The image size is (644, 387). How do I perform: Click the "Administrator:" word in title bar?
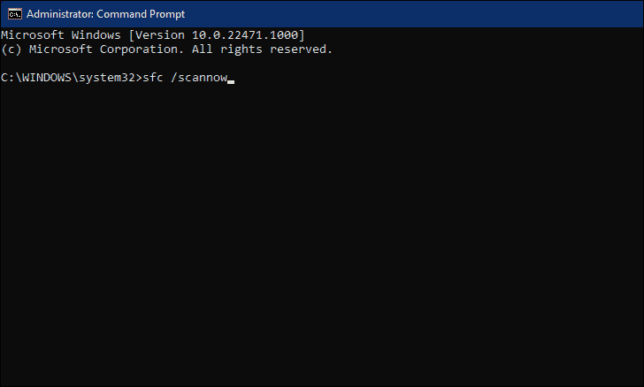[x=60, y=14]
